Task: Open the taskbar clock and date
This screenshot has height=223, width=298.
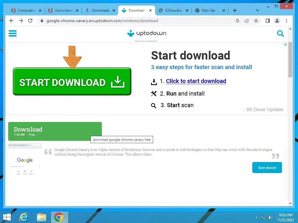Action: 285,217
